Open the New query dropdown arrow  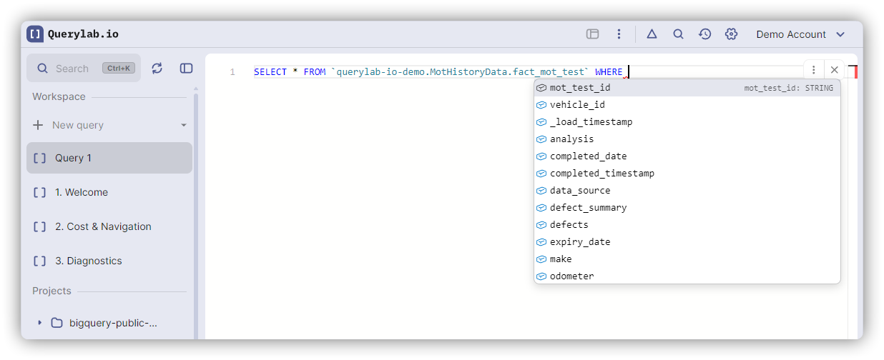[x=184, y=125]
